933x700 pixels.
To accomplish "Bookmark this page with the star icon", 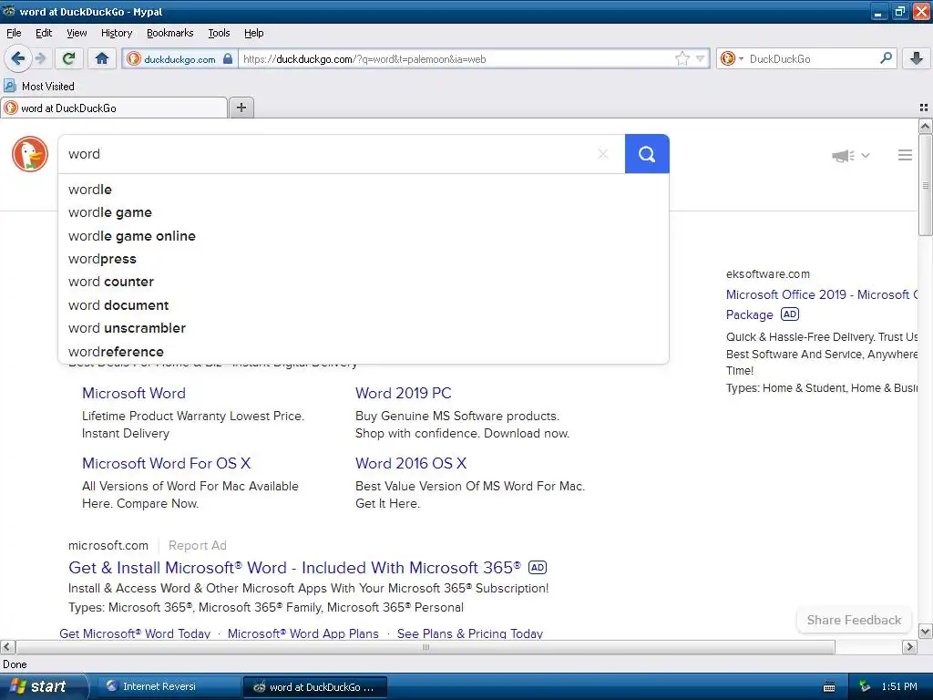I will click(x=682, y=58).
